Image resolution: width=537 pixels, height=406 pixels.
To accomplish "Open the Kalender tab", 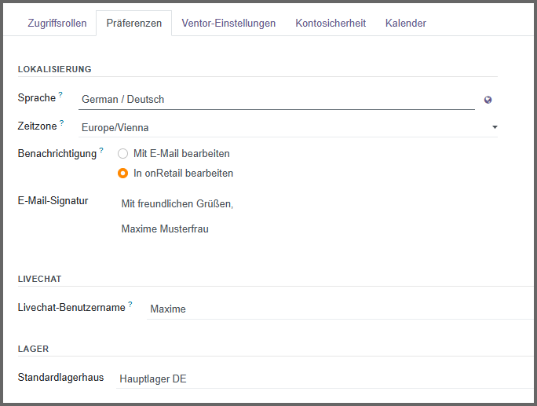I will [x=406, y=24].
